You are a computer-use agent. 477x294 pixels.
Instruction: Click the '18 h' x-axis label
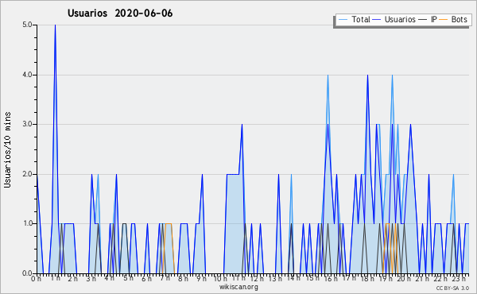tap(367, 278)
